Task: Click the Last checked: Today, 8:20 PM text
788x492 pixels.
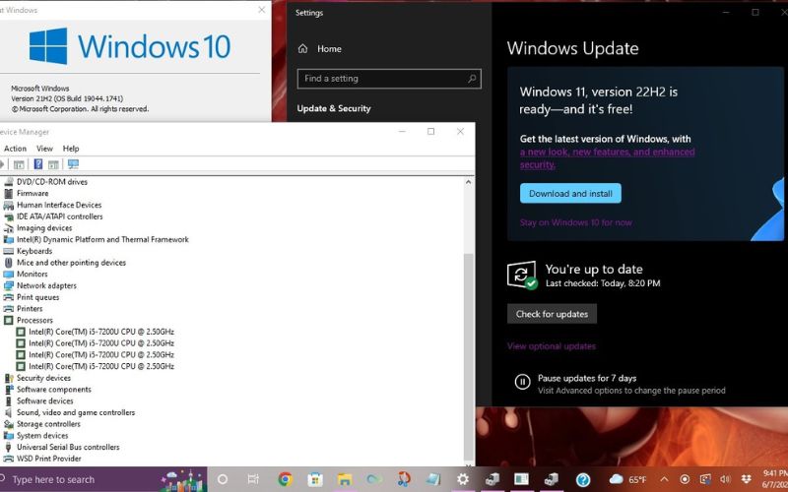Action: point(603,283)
